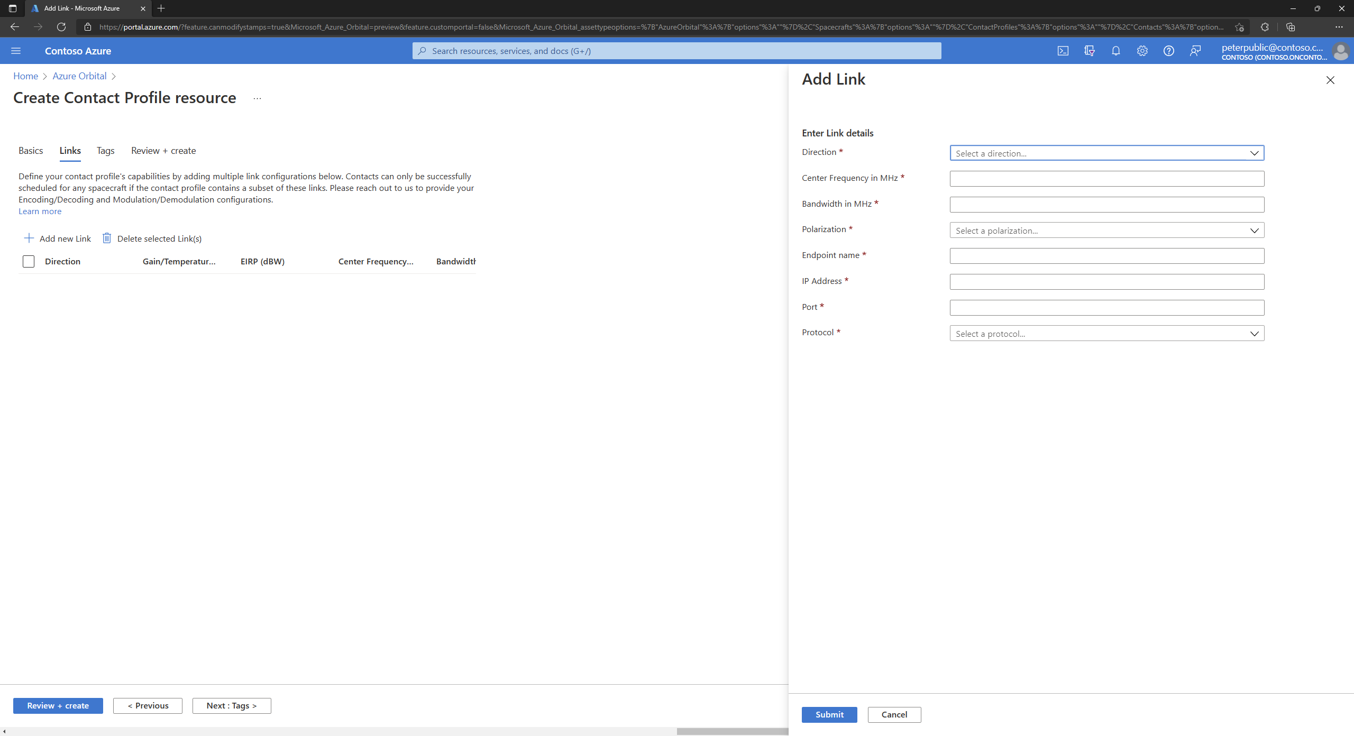Navigate to Home breadcrumb

pyautogui.click(x=25, y=76)
